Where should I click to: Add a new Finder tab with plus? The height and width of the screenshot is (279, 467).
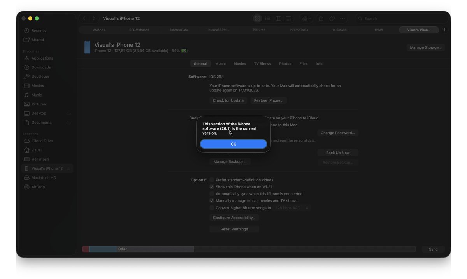(444, 30)
